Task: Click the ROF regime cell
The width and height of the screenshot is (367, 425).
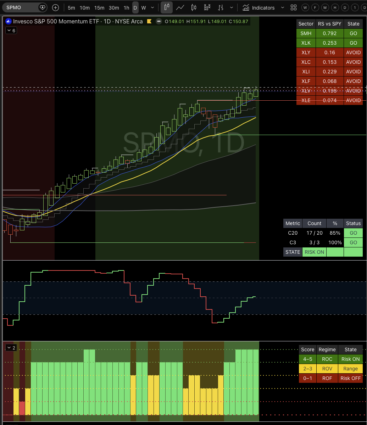Action: coord(327,378)
